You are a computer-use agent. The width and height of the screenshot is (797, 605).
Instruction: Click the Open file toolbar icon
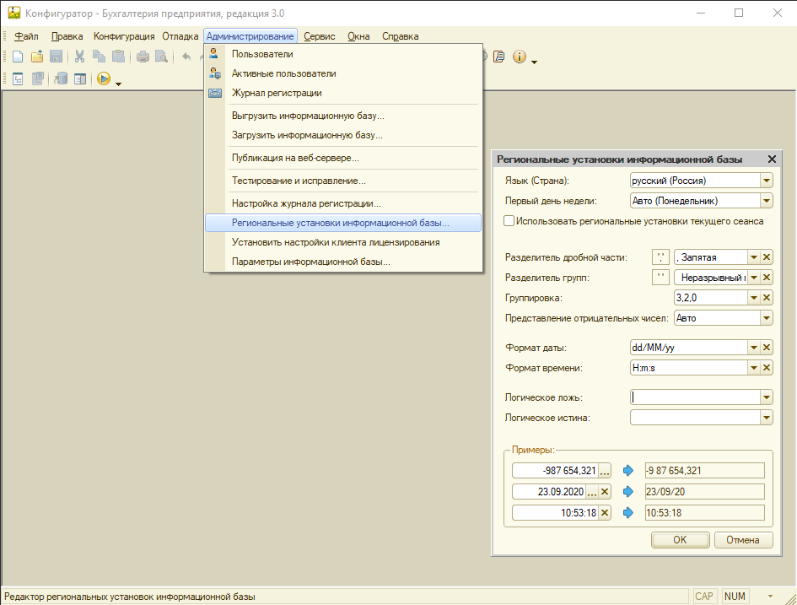tap(37, 57)
